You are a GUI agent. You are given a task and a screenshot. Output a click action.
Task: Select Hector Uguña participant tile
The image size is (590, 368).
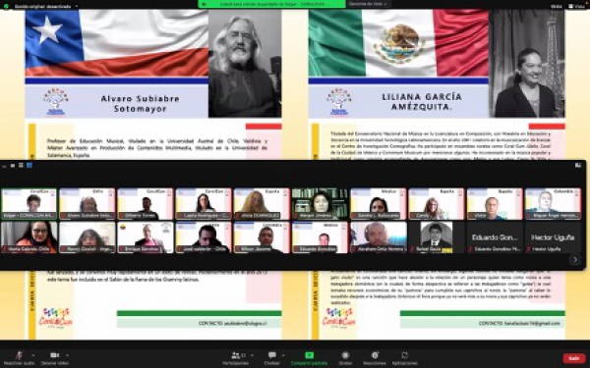[553, 237]
